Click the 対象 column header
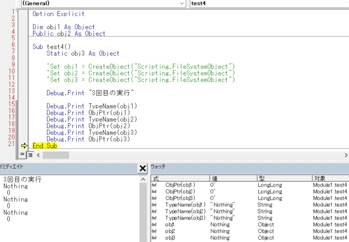This screenshot has height=242, width=349. pyautogui.click(x=331, y=178)
